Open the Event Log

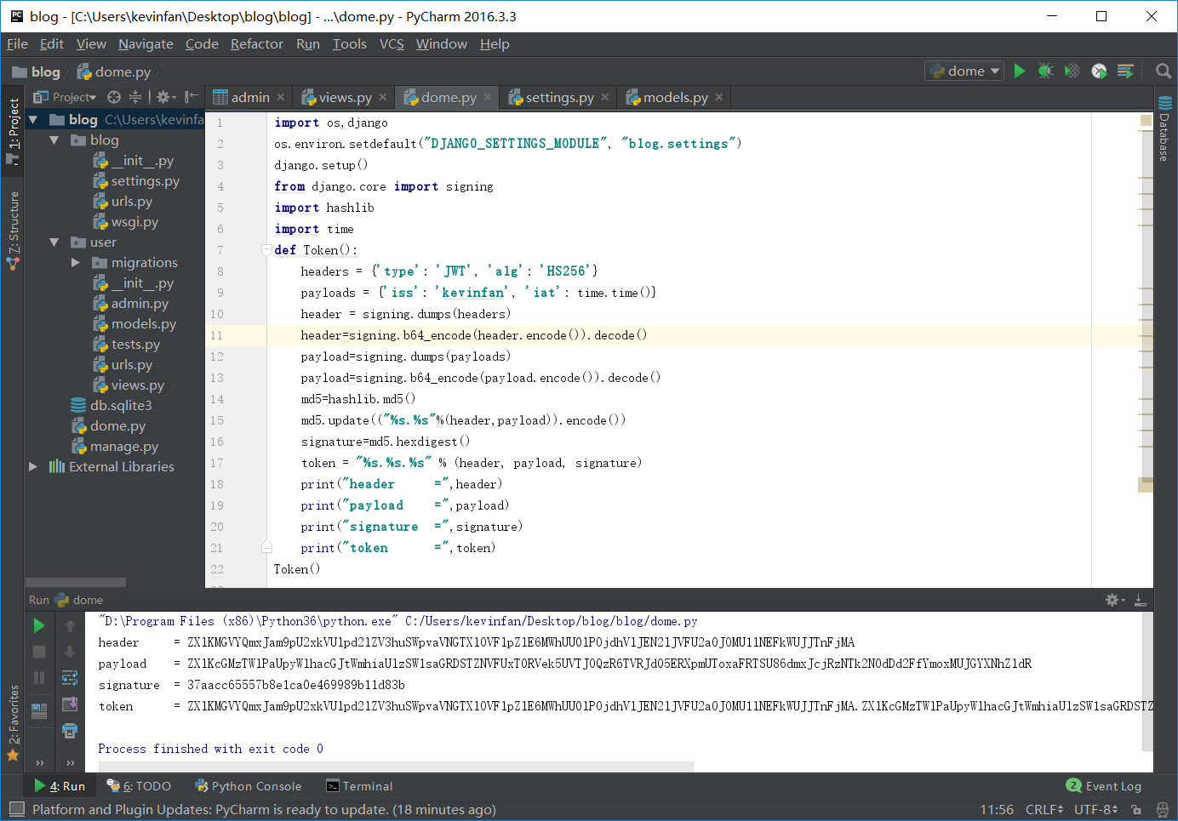click(x=1104, y=786)
